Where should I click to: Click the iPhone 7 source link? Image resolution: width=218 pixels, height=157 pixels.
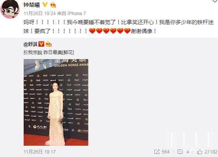pyautogui.click(x=76, y=14)
